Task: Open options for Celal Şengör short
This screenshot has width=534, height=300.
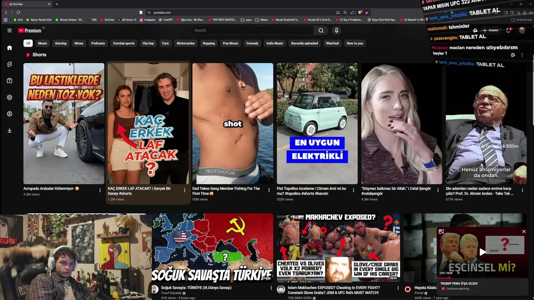Action: click(438, 190)
